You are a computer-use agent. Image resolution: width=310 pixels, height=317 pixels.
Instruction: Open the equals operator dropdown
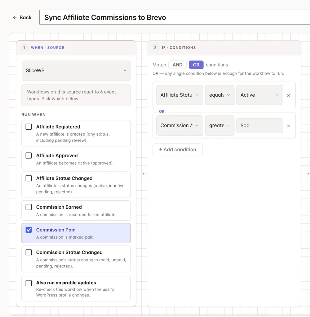tap(220, 95)
